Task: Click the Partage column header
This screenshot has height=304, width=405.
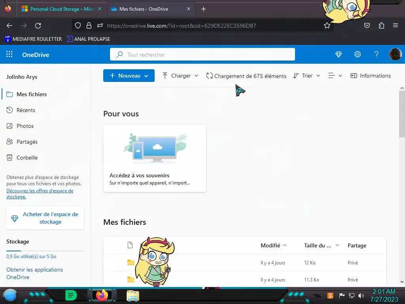Action: pos(357,245)
